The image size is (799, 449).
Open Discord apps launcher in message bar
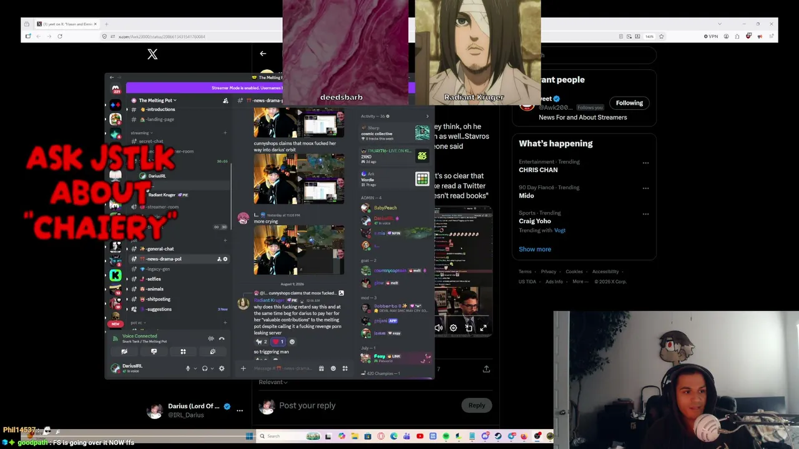345,369
